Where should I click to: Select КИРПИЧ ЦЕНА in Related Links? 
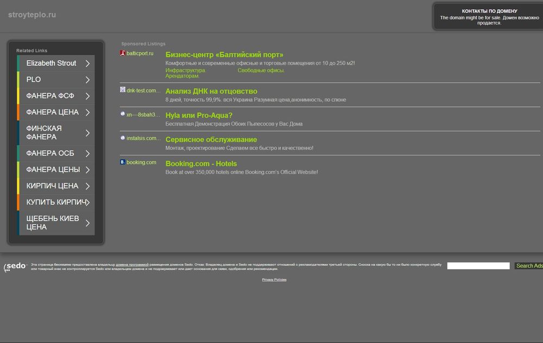(56, 186)
